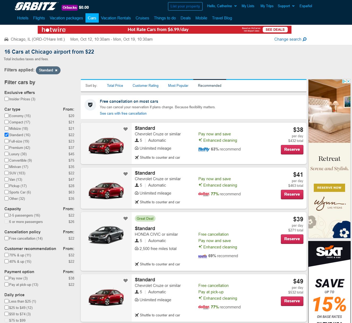Open the My Lists link

pyautogui.click(x=248, y=6)
